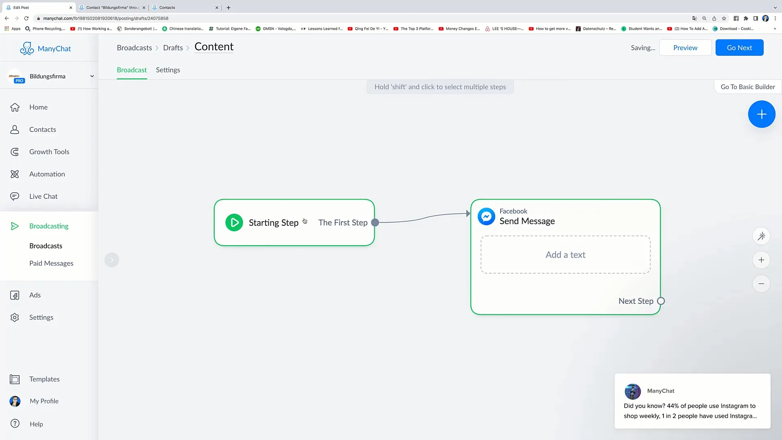The width and height of the screenshot is (782, 440).
Task: Open the Datenschutz bookmark
Action: point(596,29)
